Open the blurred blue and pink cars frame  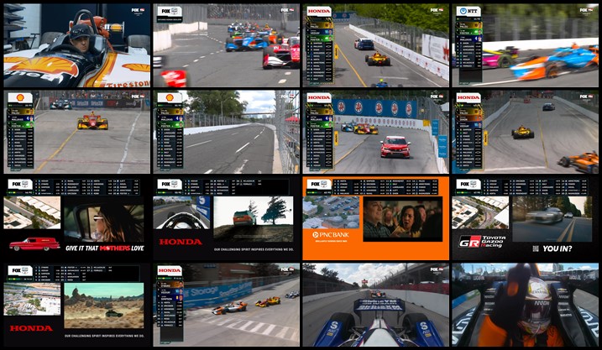[525, 45]
